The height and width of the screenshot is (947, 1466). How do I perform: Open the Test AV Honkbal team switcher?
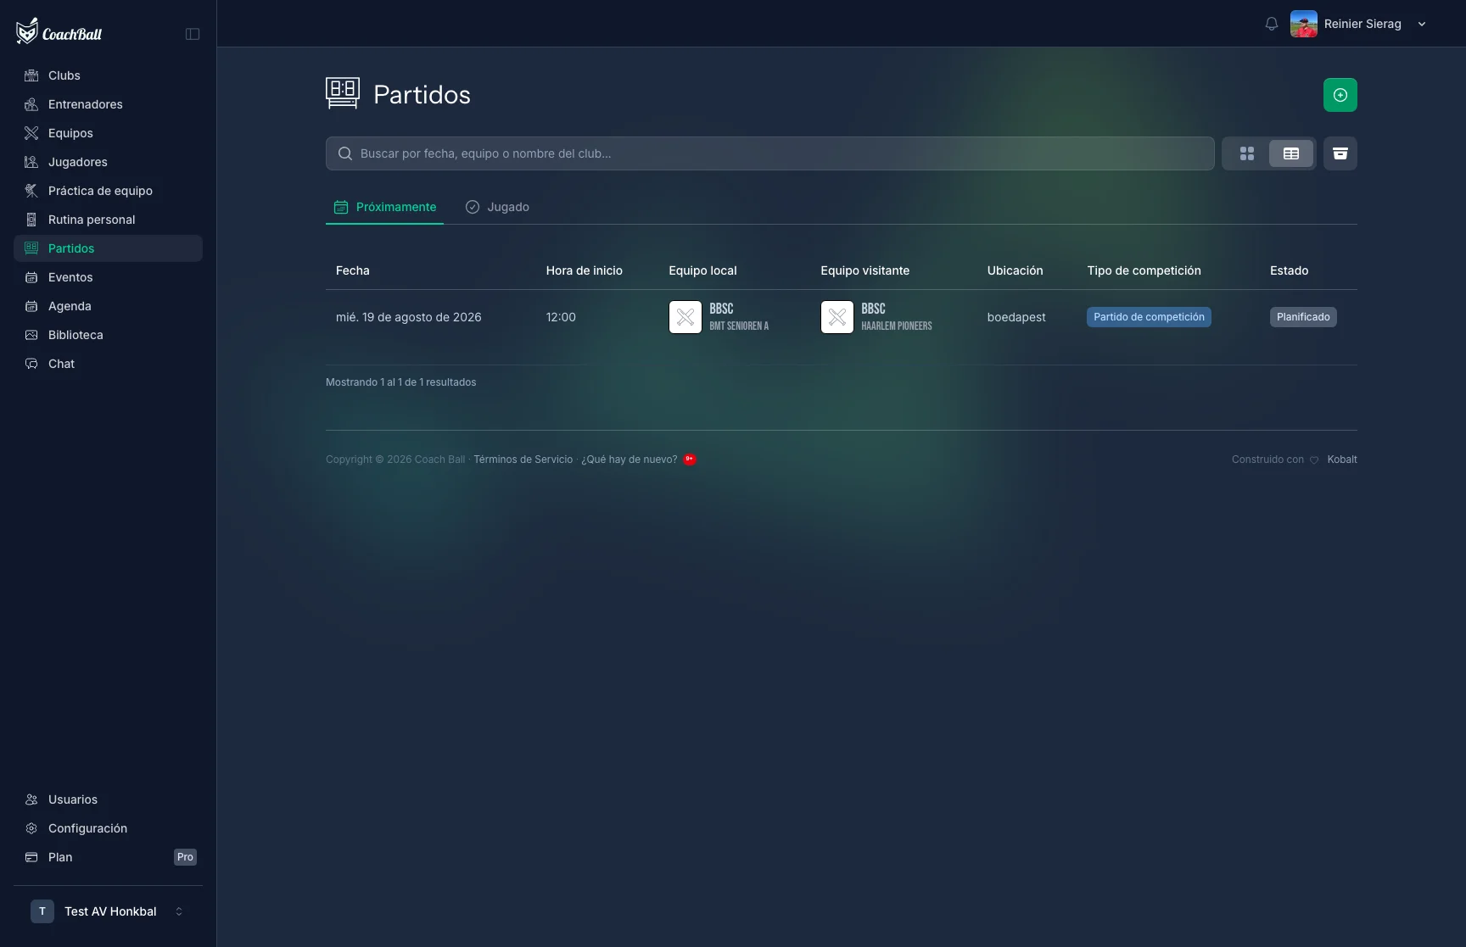pyautogui.click(x=108, y=911)
